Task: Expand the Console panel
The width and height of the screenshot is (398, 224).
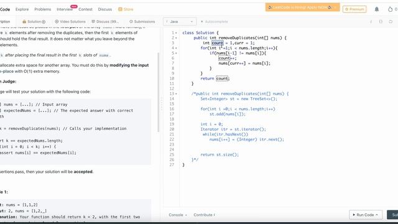Action: click(x=178, y=215)
